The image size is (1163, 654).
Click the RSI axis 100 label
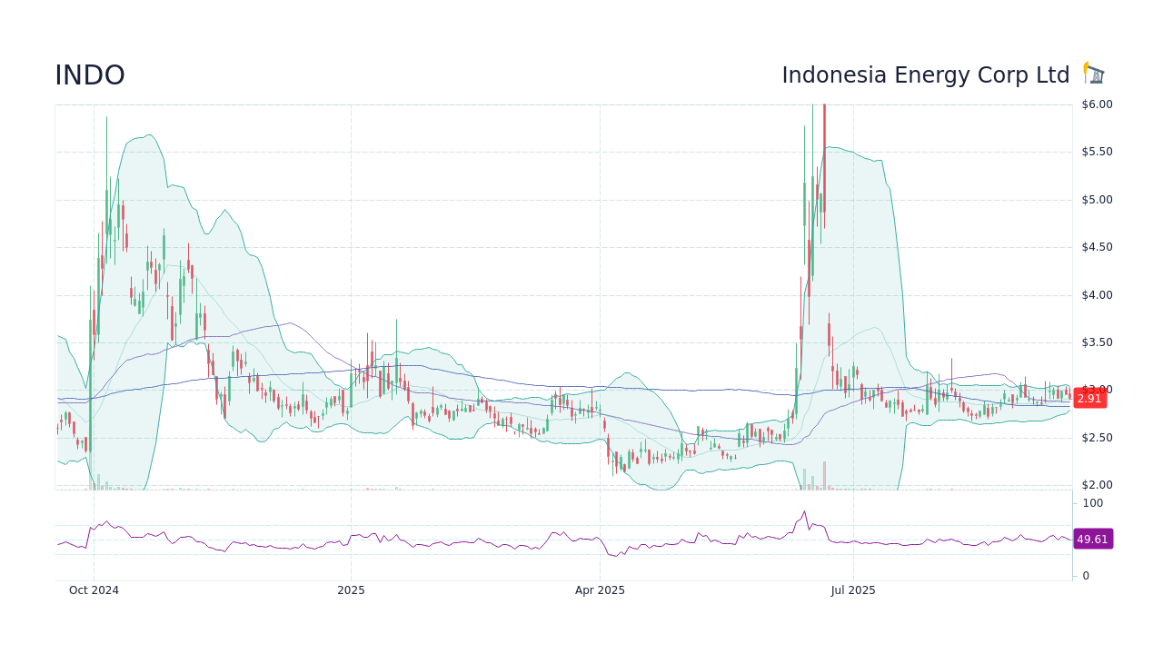pyautogui.click(x=1092, y=503)
